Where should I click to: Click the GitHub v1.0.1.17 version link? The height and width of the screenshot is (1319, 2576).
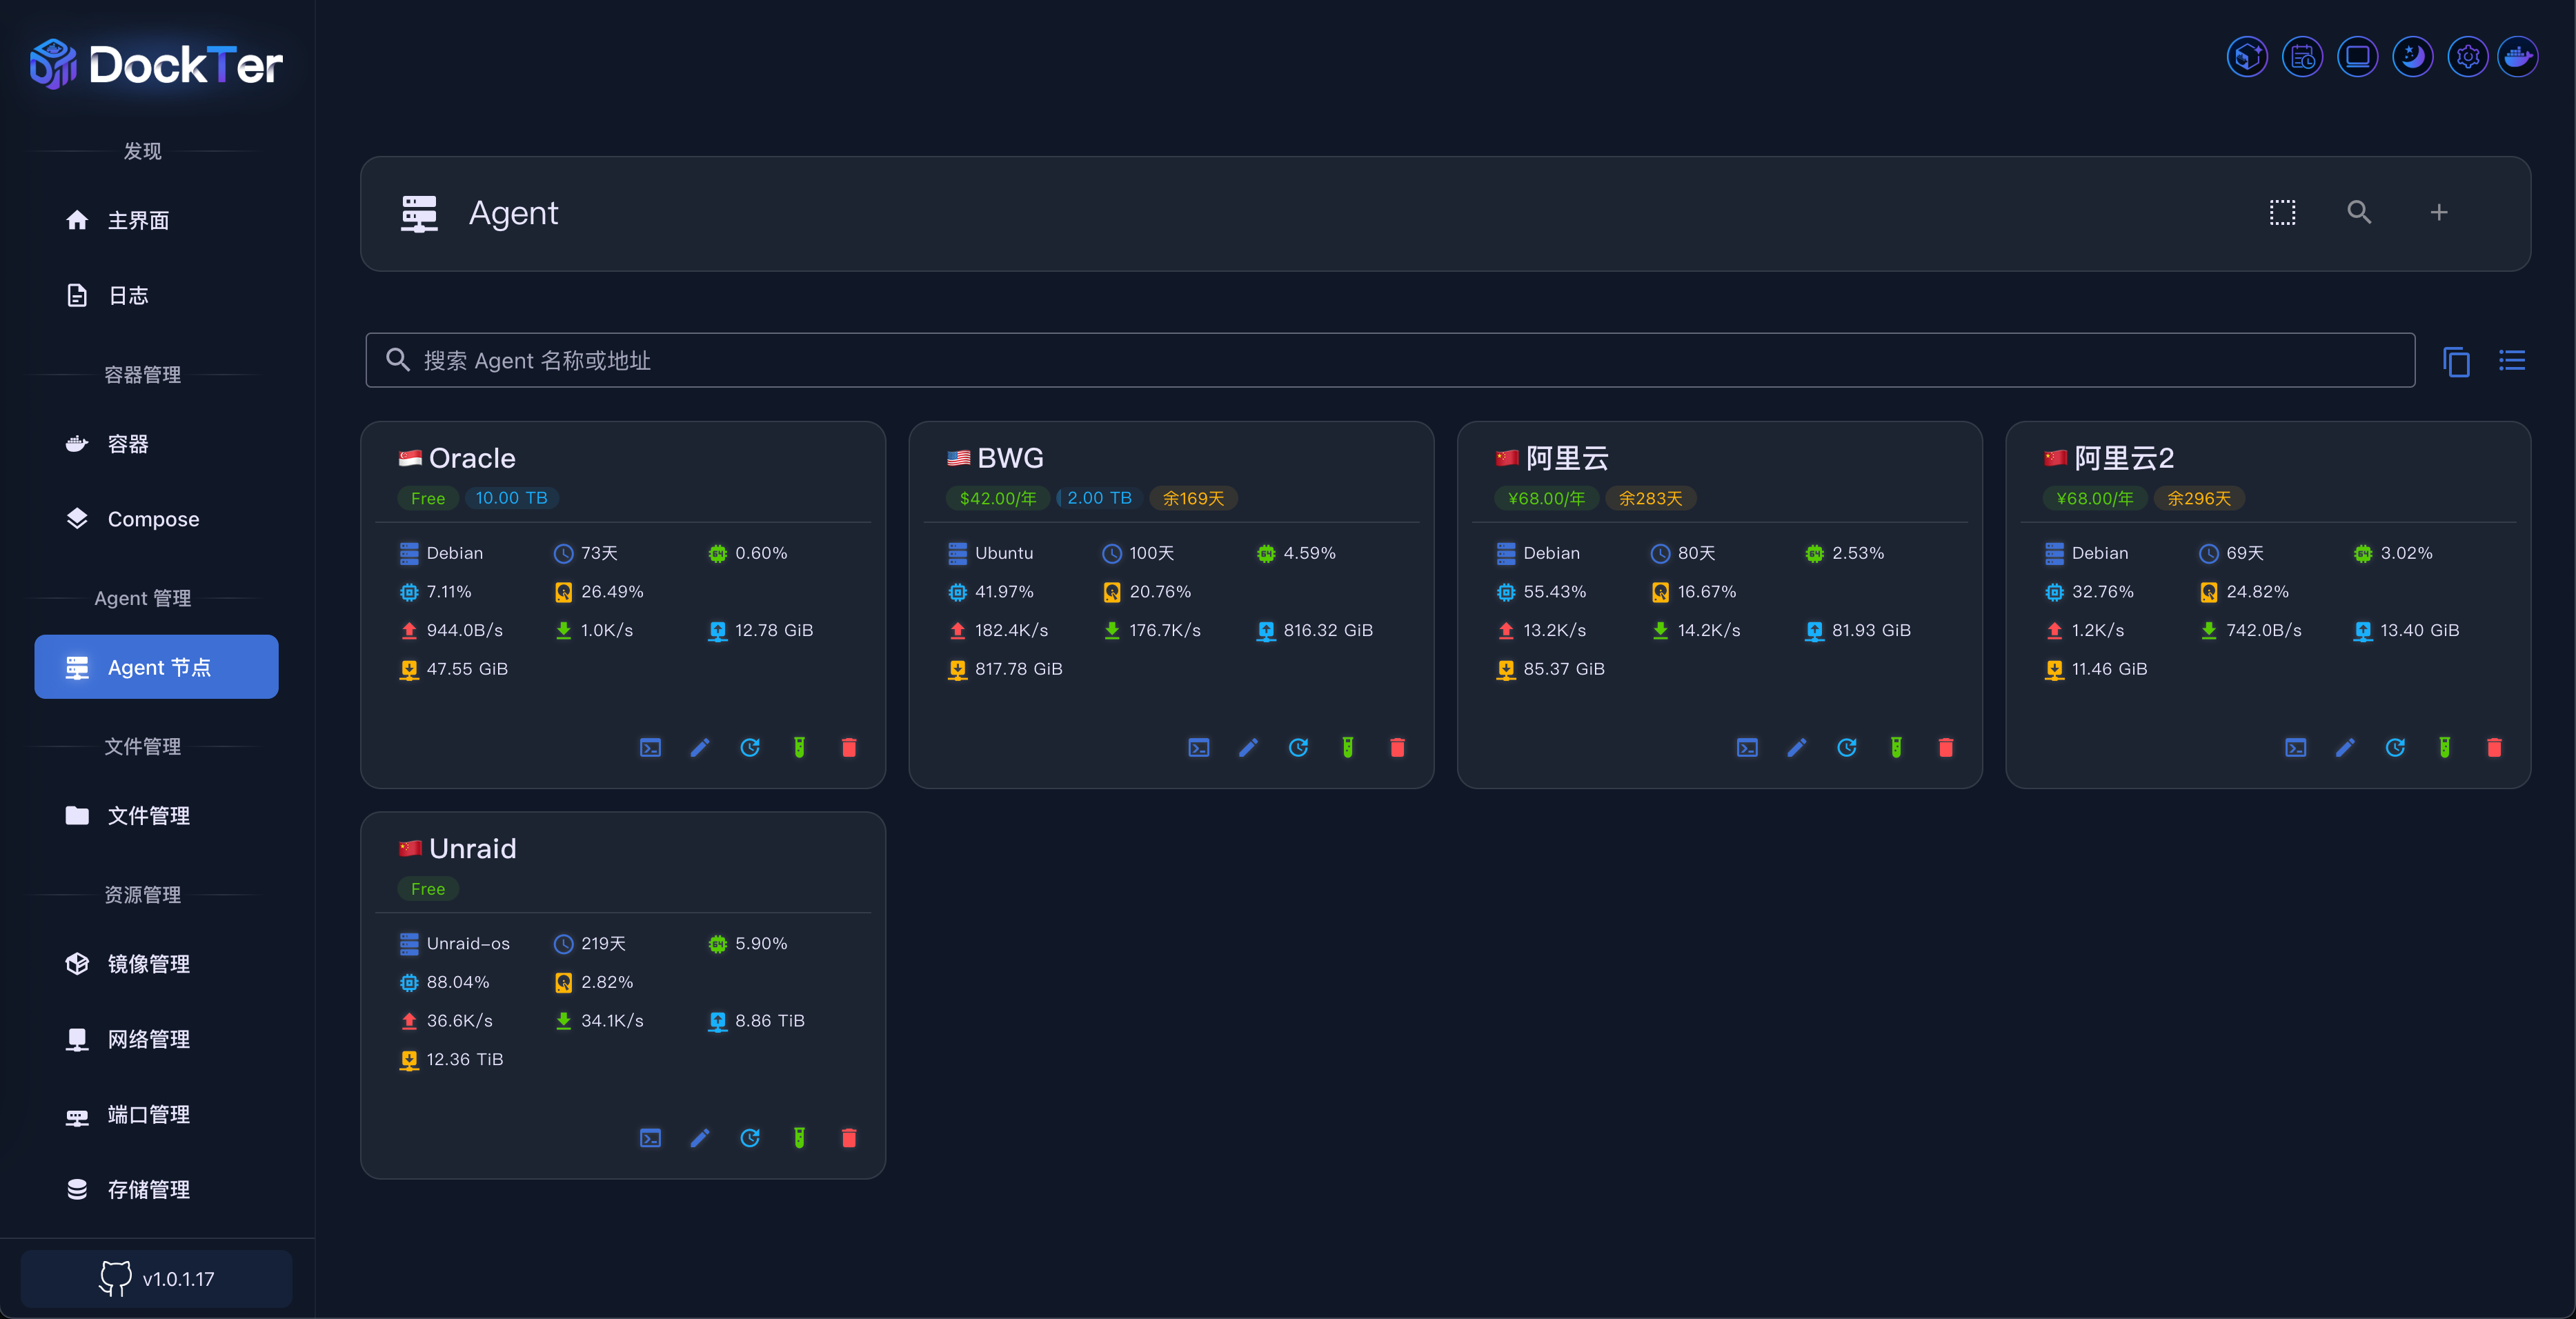coord(157,1278)
